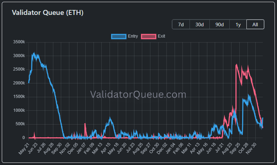Click the 3000k y-axis label
This screenshot has height=165, width=277.
click(19, 56)
